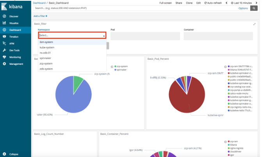The width and height of the screenshot is (262, 157).
Task: Click Basic_Log_Count_Number panel title
Action: (x=49, y=134)
